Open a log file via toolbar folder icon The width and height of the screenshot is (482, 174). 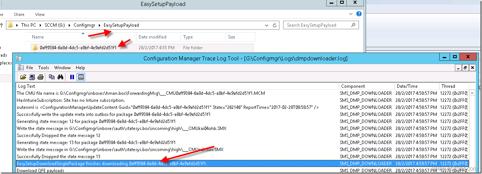pos(23,77)
